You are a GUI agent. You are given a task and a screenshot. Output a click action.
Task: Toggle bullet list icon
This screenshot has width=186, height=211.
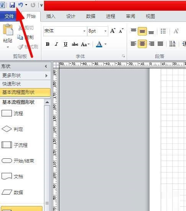(x=163, y=31)
